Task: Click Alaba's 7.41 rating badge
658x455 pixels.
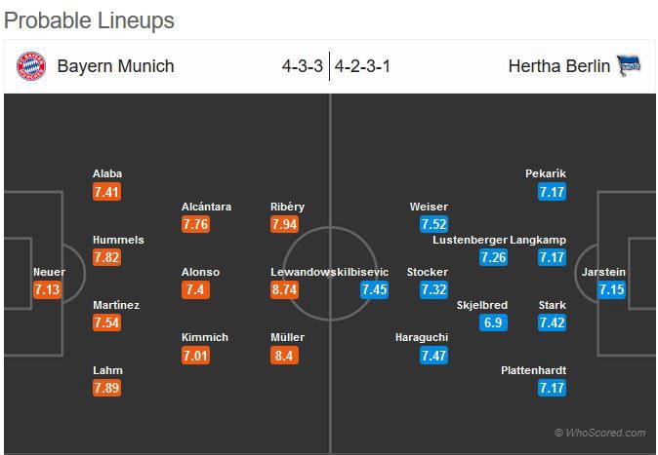Action: (106, 192)
